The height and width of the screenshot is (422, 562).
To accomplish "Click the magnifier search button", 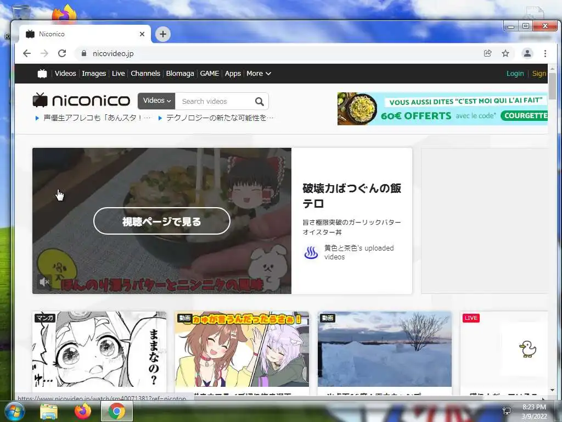I will click(260, 102).
